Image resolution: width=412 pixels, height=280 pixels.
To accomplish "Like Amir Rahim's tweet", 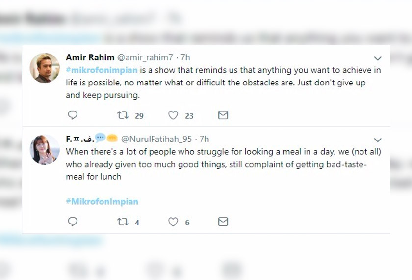I will (173, 115).
